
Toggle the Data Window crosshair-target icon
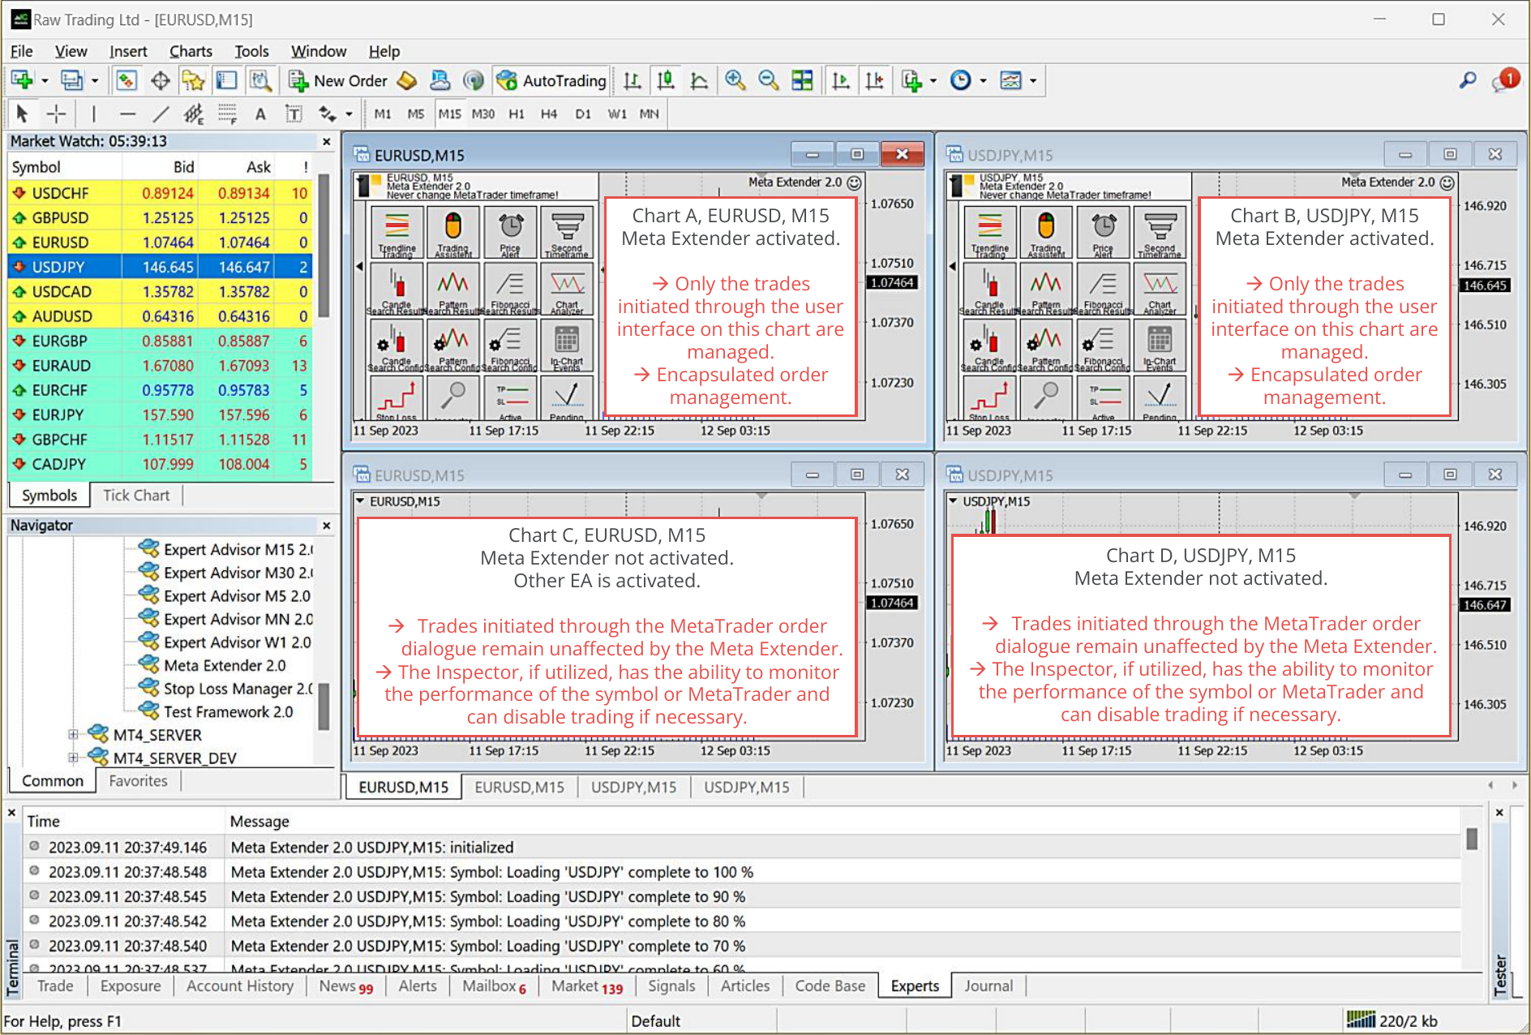tap(160, 80)
